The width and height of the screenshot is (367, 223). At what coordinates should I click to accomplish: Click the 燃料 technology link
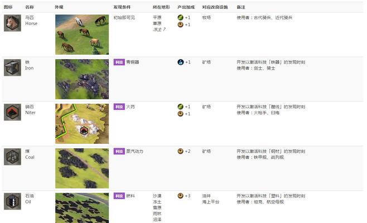[x=131, y=196]
